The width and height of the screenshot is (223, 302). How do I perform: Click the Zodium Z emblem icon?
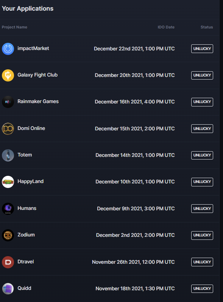point(8,235)
